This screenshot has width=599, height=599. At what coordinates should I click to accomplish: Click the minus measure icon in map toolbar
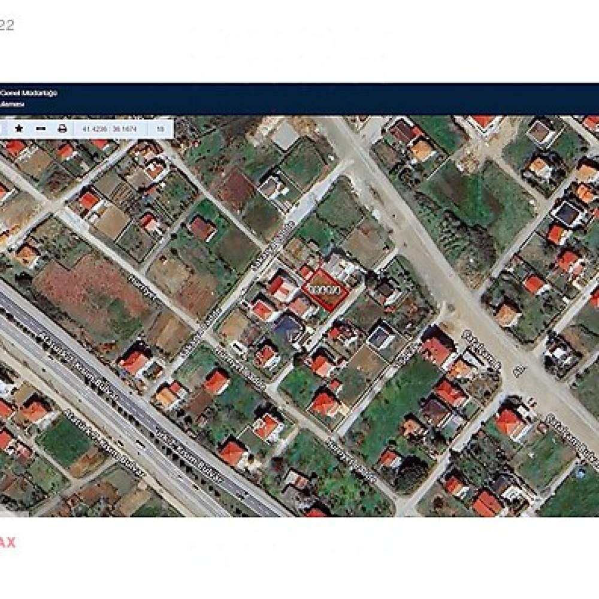[x=41, y=129]
